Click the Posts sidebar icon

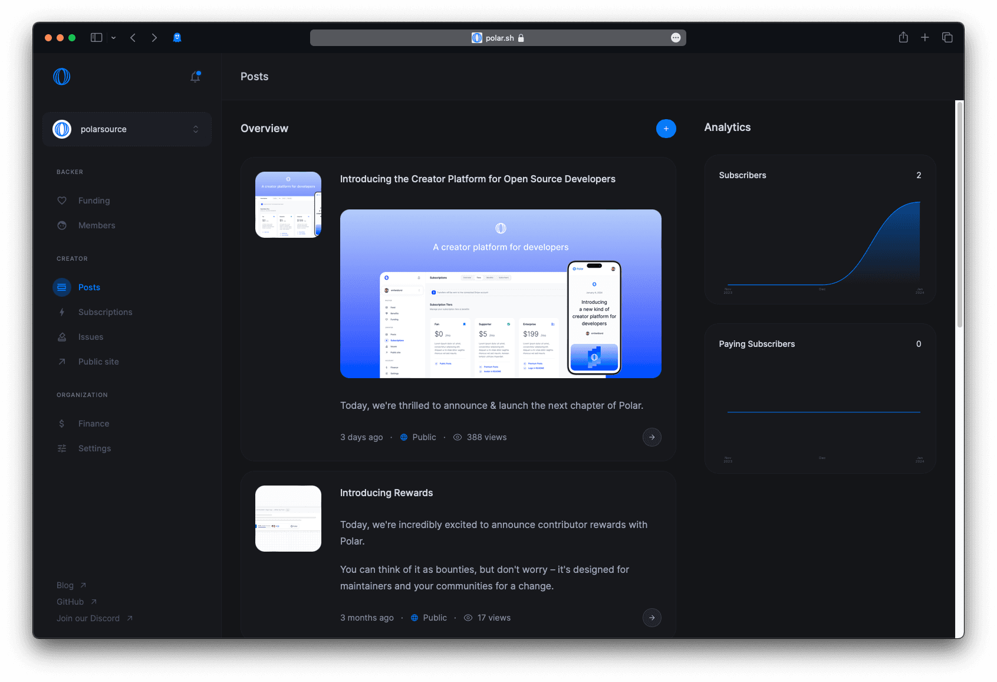[62, 287]
